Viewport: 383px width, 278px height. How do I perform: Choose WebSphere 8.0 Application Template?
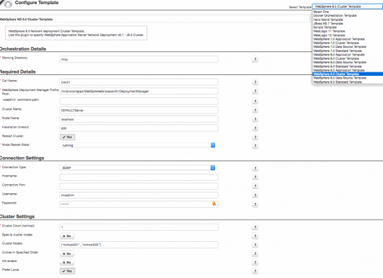347,55
